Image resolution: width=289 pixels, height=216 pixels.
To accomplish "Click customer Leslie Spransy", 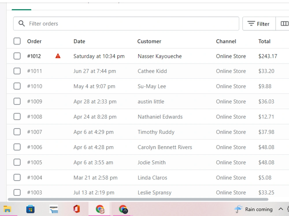I will (x=154, y=193).
